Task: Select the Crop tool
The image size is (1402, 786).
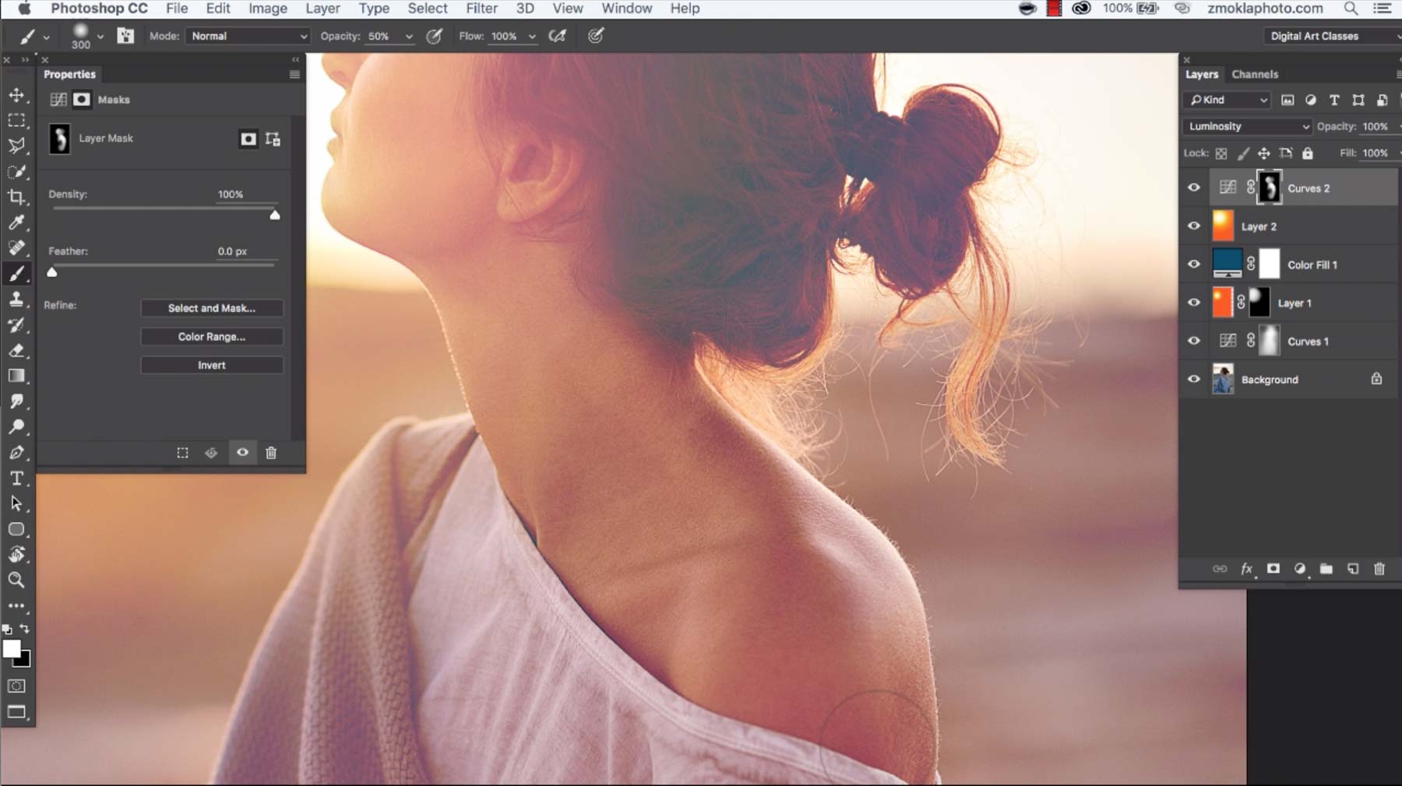Action: point(16,197)
